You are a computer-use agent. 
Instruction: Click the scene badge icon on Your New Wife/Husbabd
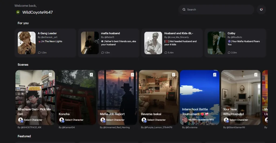[x=256, y=75]
